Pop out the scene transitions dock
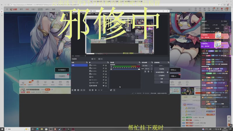 coord(152,63)
